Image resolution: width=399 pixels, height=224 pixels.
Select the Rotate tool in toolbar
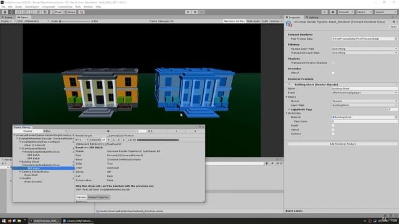pos(18,12)
